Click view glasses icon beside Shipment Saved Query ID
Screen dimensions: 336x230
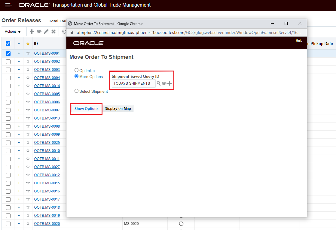pyautogui.click(x=164, y=83)
